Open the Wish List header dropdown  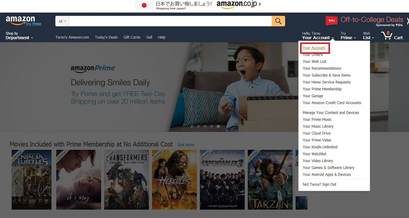click(x=368, y=36)
